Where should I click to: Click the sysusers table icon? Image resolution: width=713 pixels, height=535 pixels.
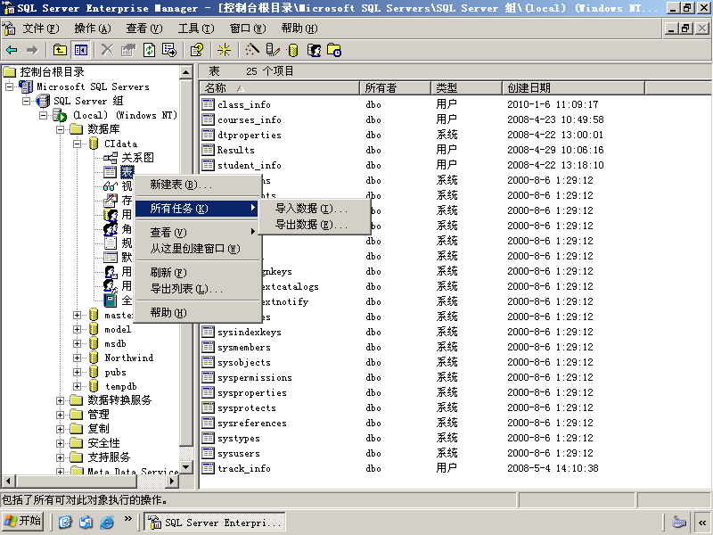click(208, 453)
